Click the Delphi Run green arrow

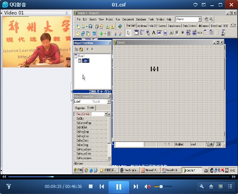102,33
